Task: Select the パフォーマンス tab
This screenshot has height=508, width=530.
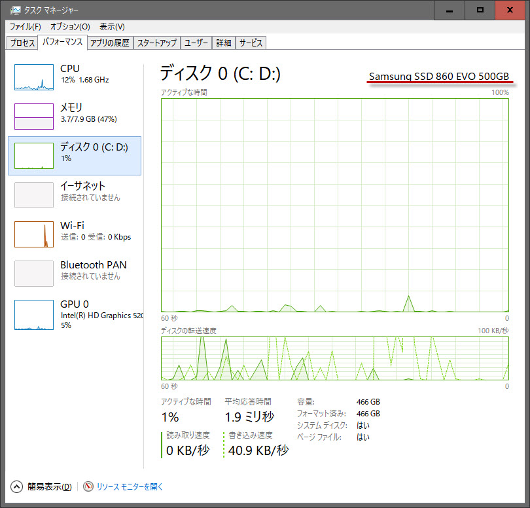Action: pyautogui.click(x=63, y=43)
